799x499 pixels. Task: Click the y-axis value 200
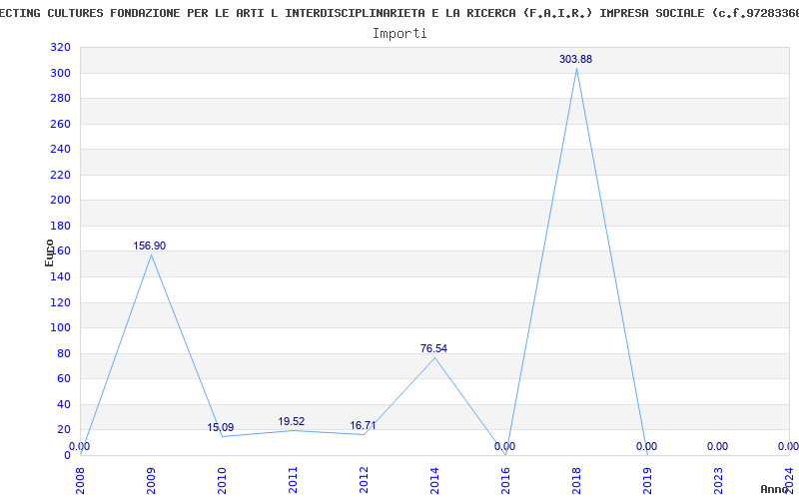pos(60,201)
